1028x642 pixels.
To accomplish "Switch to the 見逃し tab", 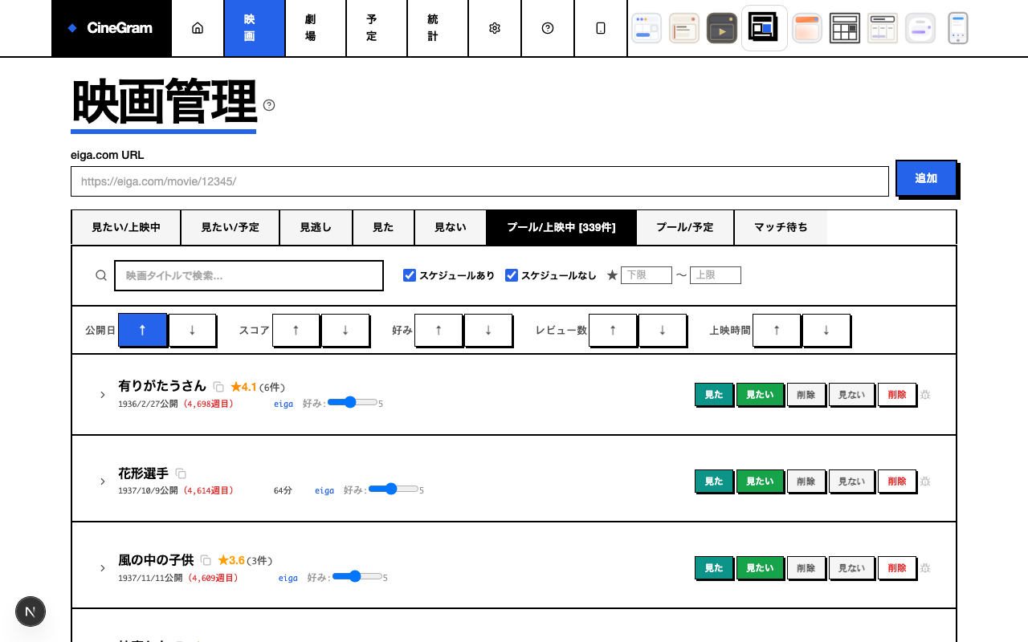I will [x=316, y=227].
